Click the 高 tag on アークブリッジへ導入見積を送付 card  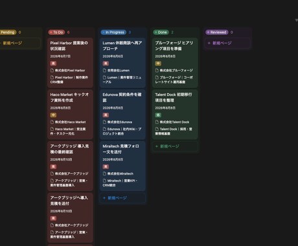tap(53, 218)
